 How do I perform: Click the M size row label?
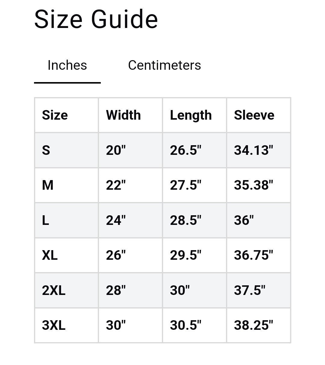pyautogui.click(x=48, y=185)
